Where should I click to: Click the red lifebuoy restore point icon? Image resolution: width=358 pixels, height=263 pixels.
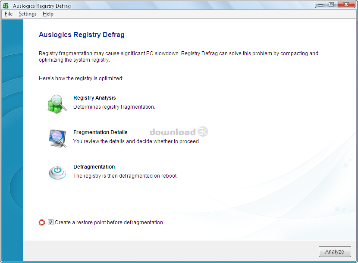(x=42, y=222)
